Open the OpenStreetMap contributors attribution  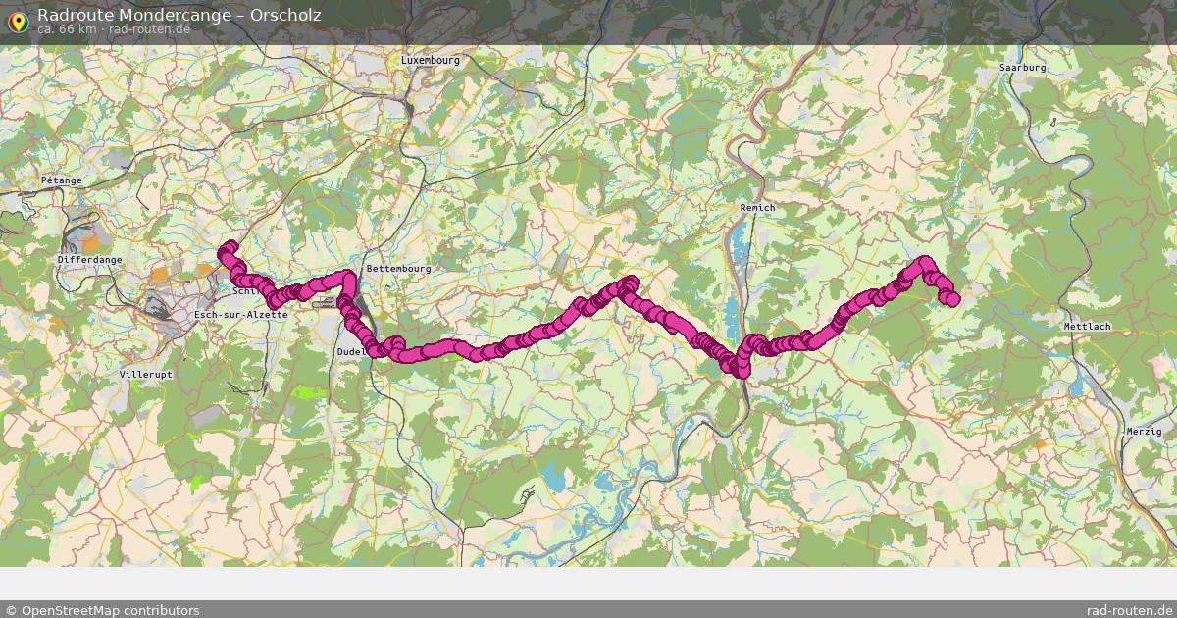(x=102, y=610)
